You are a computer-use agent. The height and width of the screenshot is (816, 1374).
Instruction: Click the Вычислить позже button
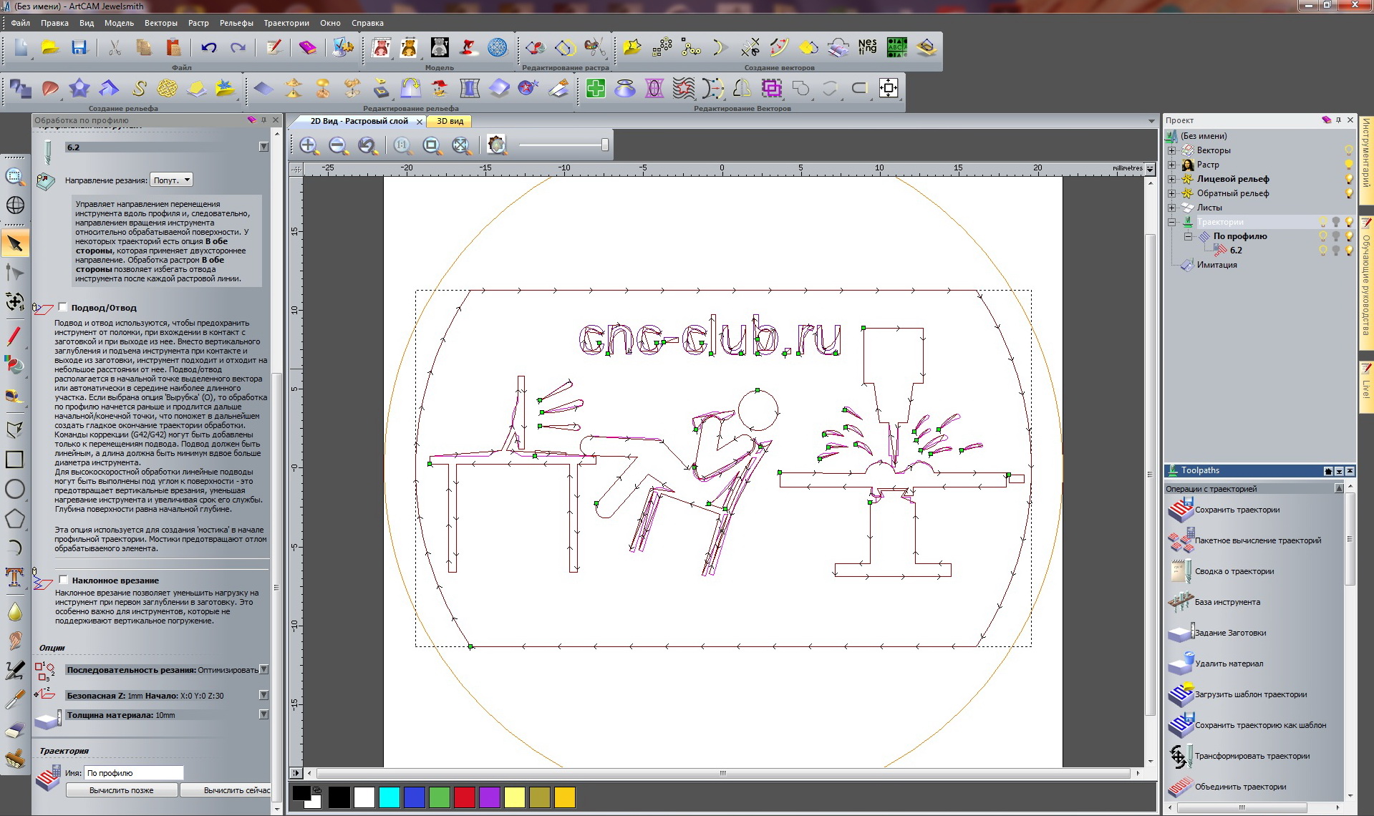point(122,790)
